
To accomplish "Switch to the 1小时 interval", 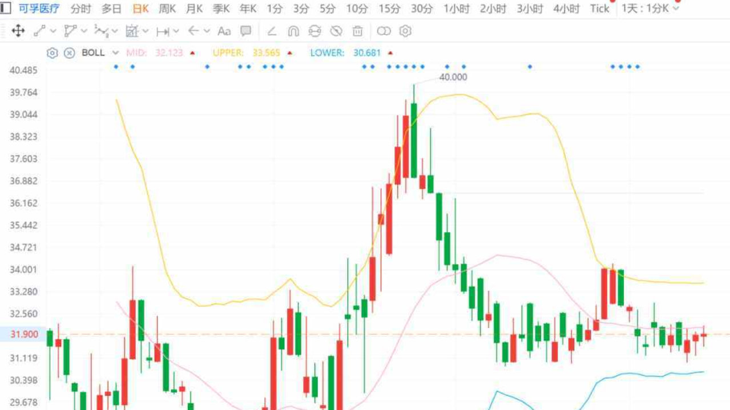I will [456, 9].
